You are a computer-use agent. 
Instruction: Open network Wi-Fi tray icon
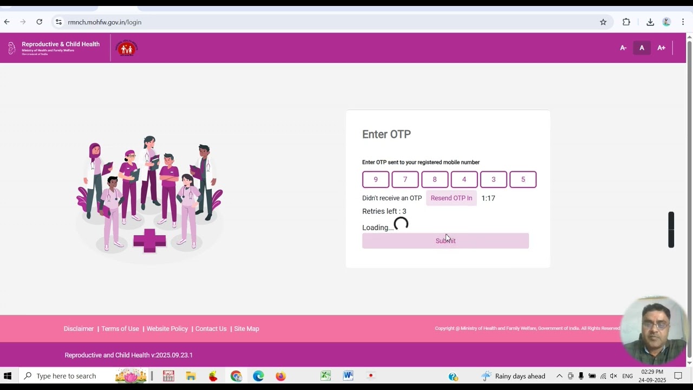click(x=603, y=376)
